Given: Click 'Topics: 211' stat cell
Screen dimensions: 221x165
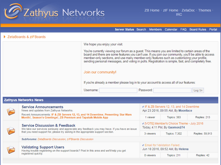Looking at the screenshot, I should 174,155.
